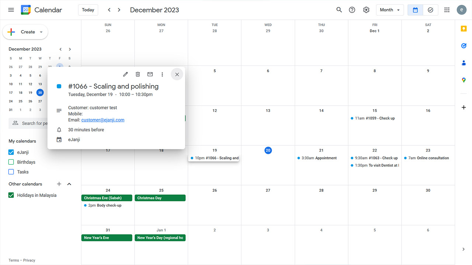This screenshot has width=472, height=265.
Task: Open the main hamburger menu
Action: pyautogui.click(x=11, y=10)
